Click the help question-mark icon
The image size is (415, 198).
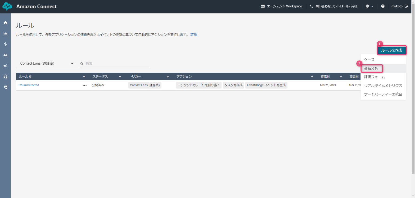383,6
